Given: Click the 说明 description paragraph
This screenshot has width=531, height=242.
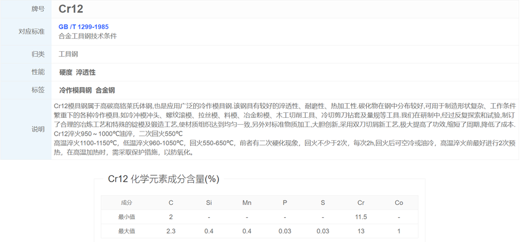Looking at the screenshot, I should [285, 129].
